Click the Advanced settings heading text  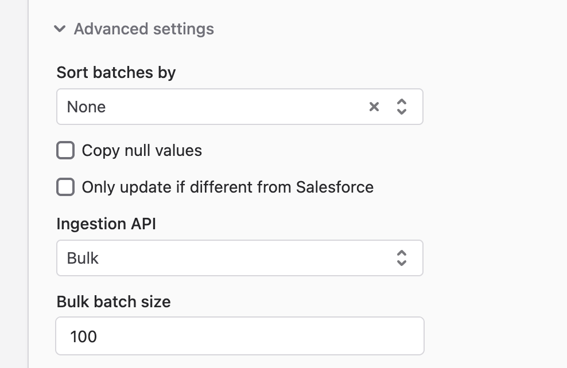144,29
